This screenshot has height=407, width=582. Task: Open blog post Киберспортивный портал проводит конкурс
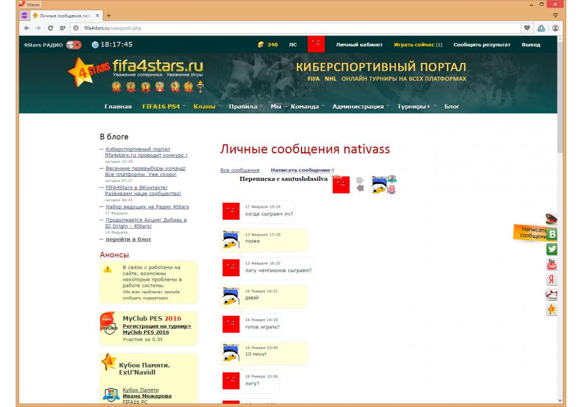pos(146,152)
